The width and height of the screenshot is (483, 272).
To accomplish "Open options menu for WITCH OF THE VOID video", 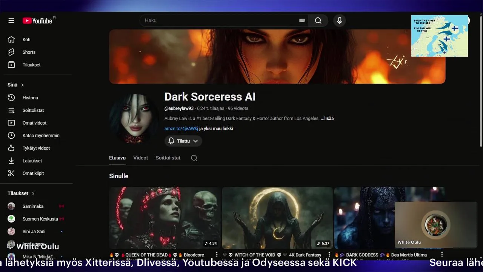I will pos(329,255).
